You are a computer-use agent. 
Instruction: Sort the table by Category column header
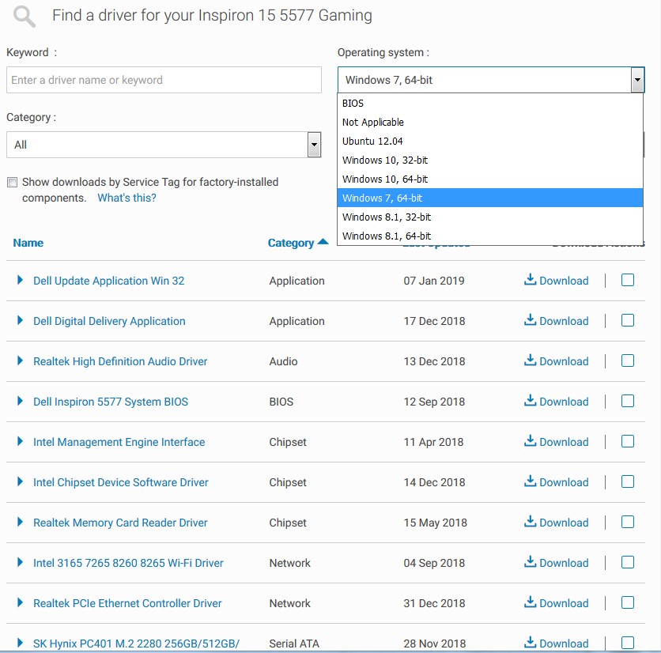291,243
